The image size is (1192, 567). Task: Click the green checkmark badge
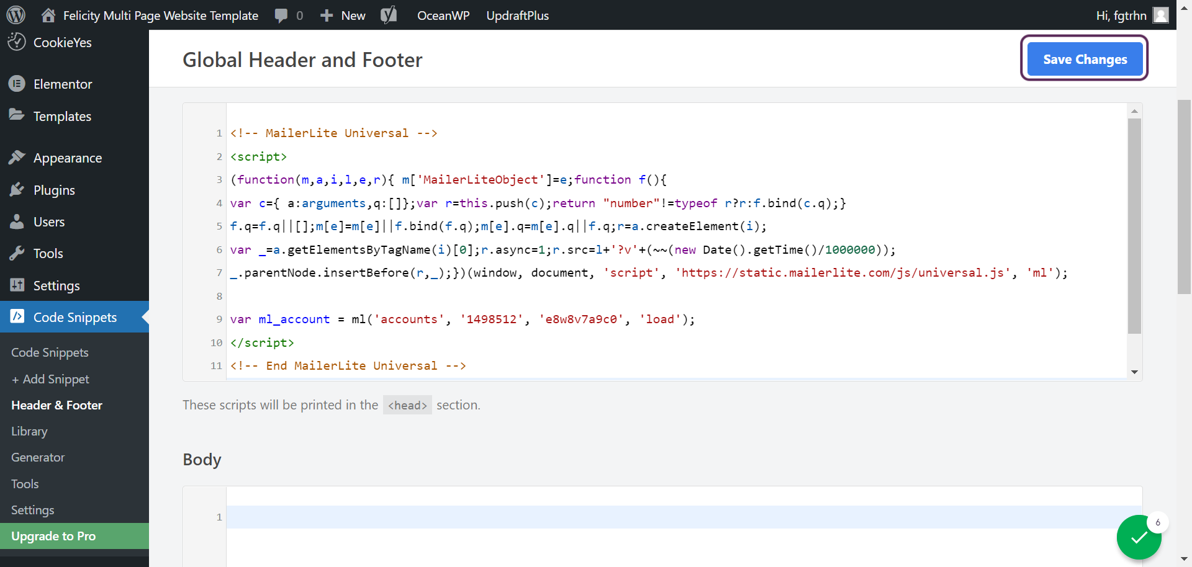click(1139, 537)
